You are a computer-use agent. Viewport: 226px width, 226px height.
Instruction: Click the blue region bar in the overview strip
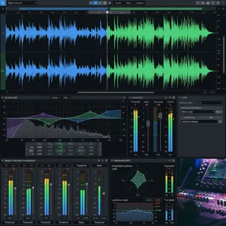pyautogui.click(x=63, y=9)
